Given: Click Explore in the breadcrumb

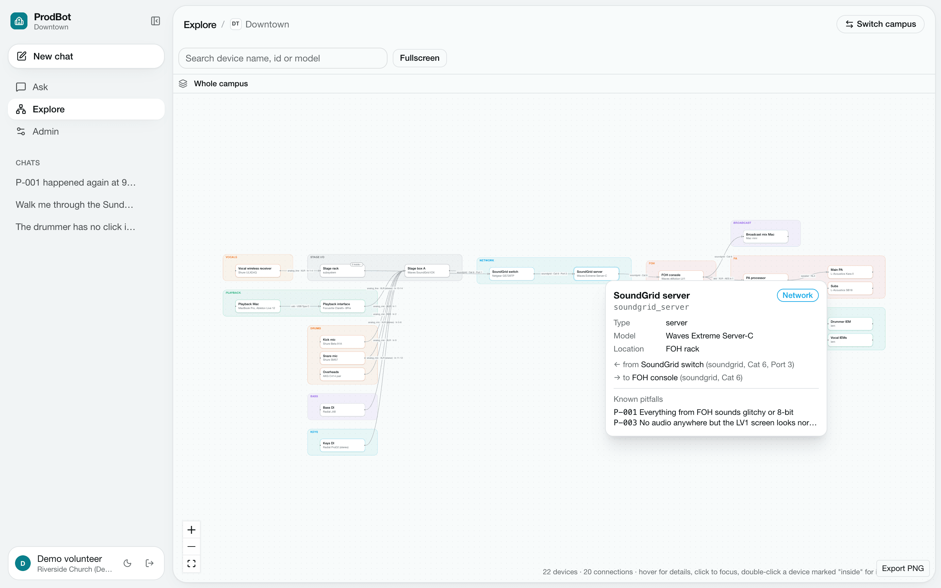Looking at the screenshot, I should pyautogui.click(x=200, y=24).
